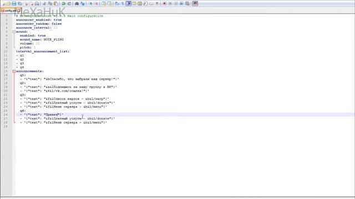
Task: Play back the recorded macro icon
Action: pos(176,4)
